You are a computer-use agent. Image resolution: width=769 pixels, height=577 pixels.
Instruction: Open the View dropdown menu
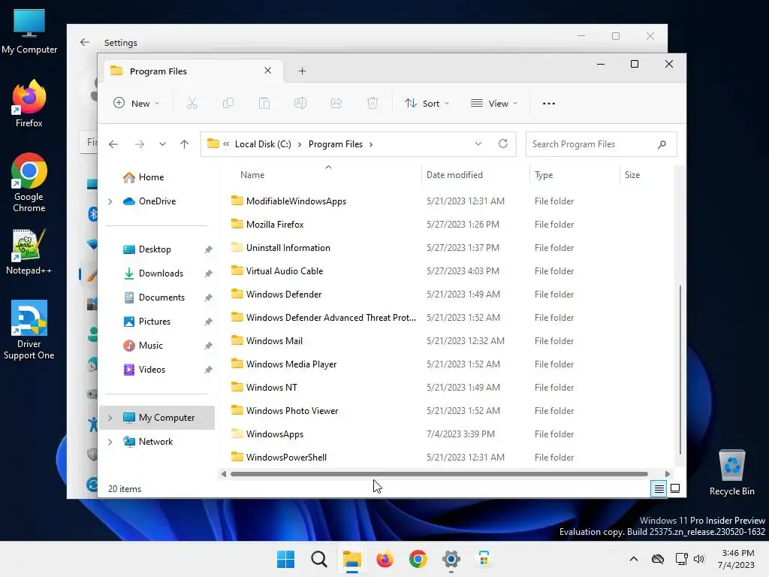click(494, 104)
